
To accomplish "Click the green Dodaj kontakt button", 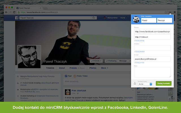I will point(163,83).
